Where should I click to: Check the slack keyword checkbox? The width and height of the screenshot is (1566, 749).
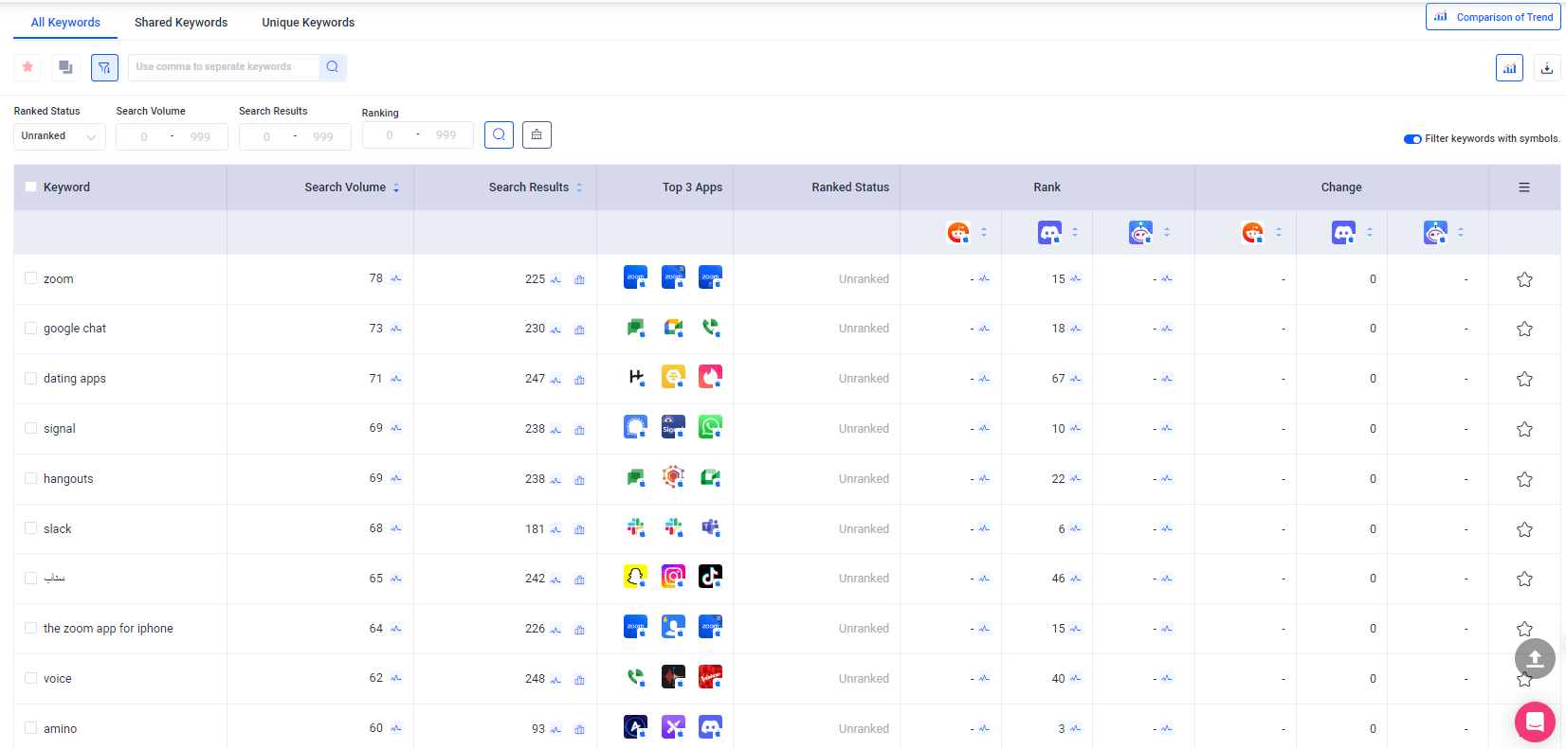pos(30,528)
